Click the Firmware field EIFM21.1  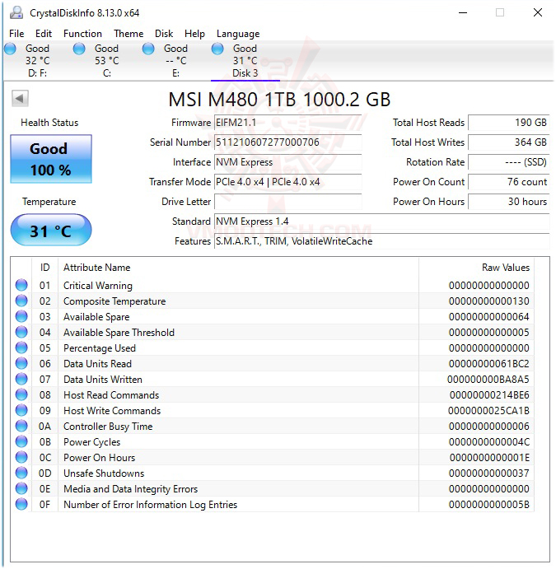point(287,123)
